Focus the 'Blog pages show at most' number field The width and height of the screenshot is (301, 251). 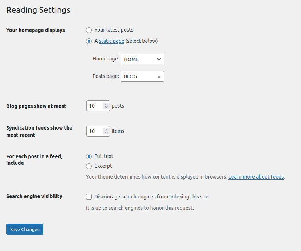tap(98, 106)
